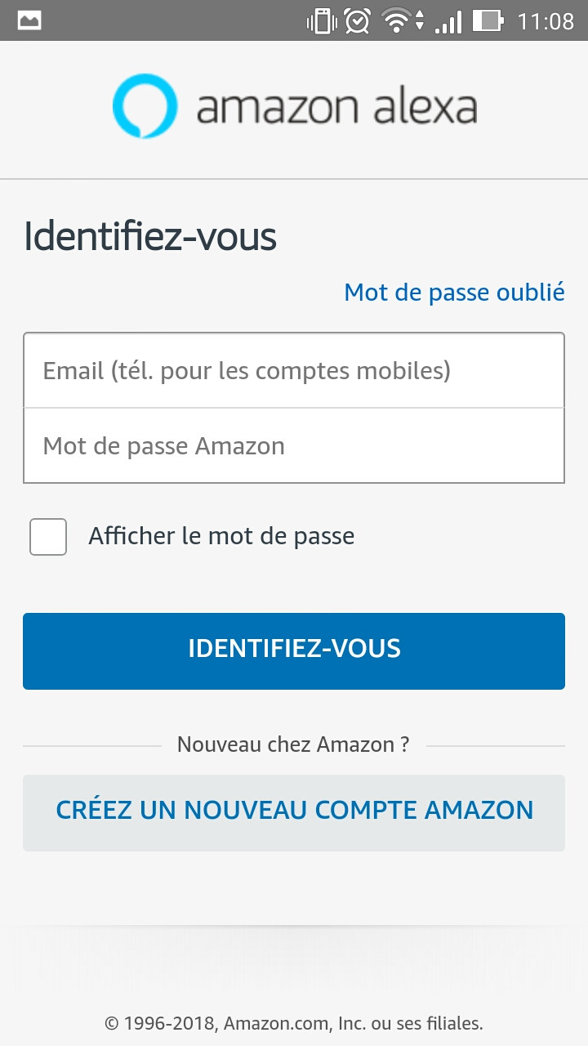Viewport: 588px width, 1046px height.
Task: Tap the battery status icon
Action: (x=488, y=20)
